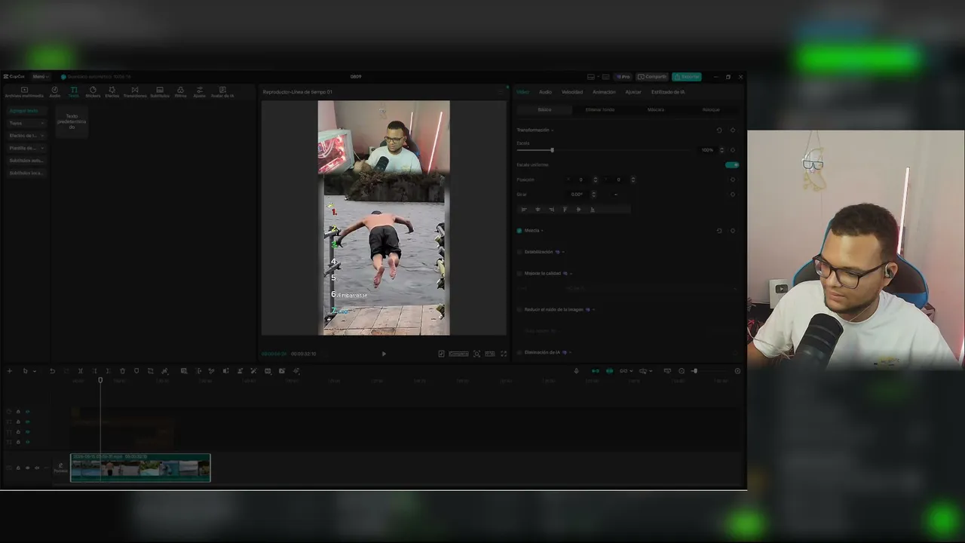Select the Texto tool tab

point(74,92)
